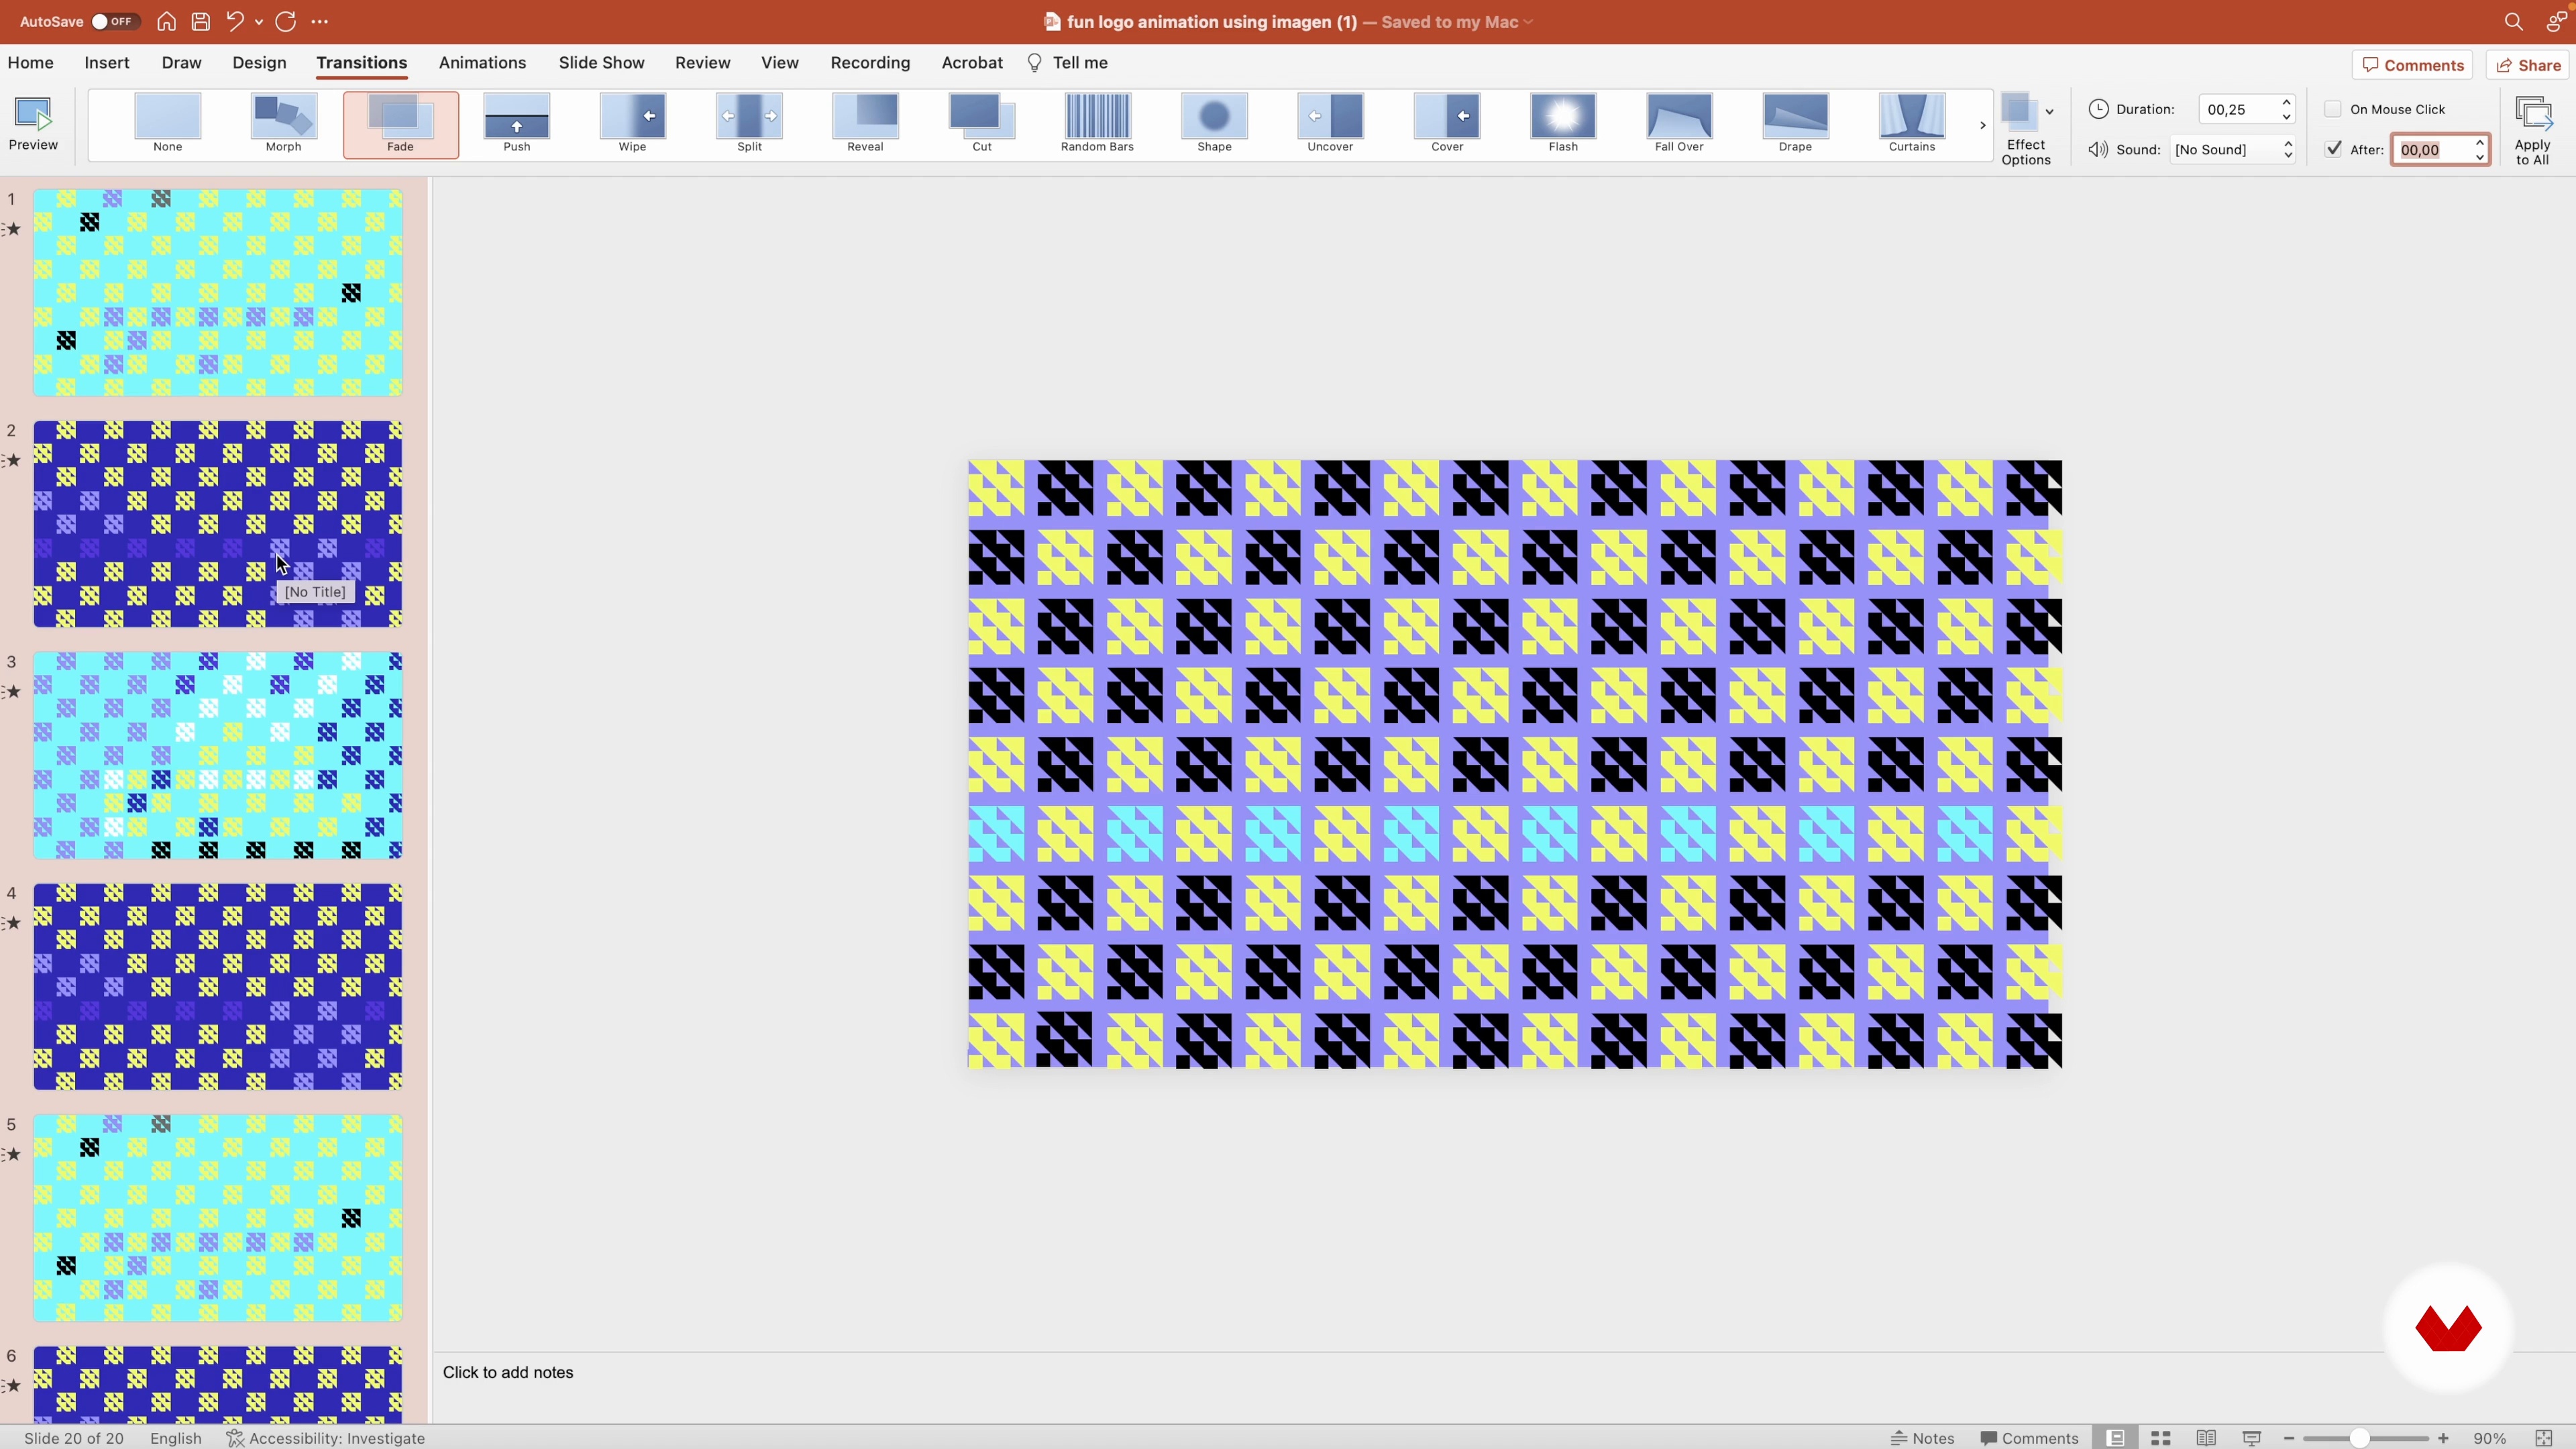
Task: Click the Save icon in title bar
Action: pos(200,21)
